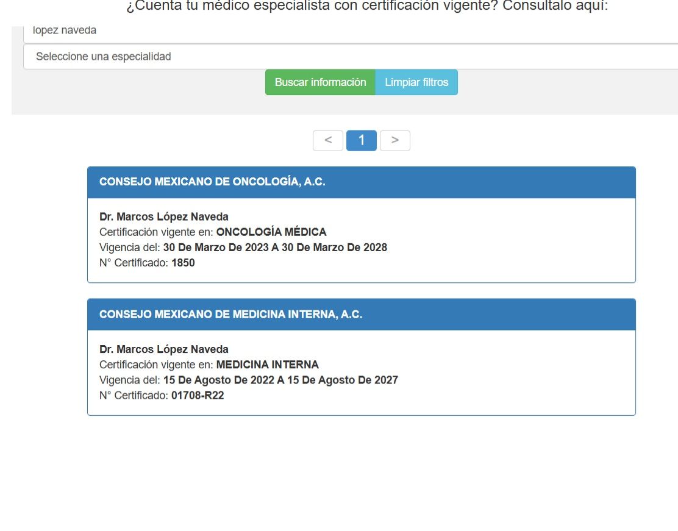The height and width of the screenshot is (531, 678).
Task: Click the bold MEDICINA INTERNA certification text
Action: pos(267,365)
